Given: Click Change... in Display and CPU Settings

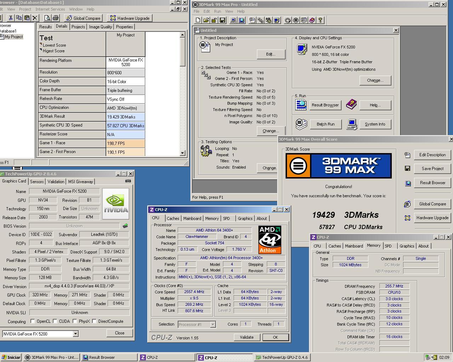Looking at the screenshot, I should click(x=375, y=80).
